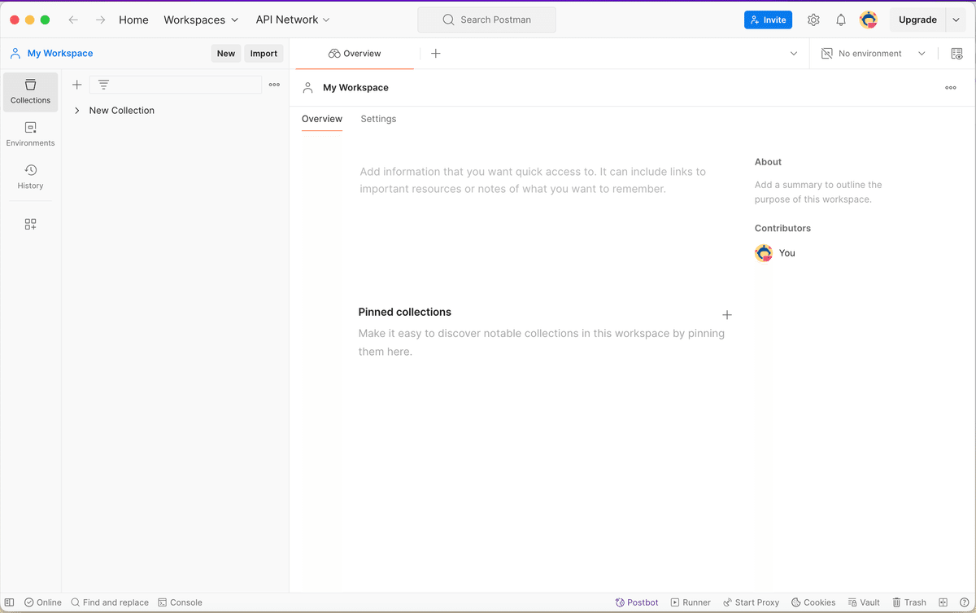Click the My Workspace title heading

(355, 88)
